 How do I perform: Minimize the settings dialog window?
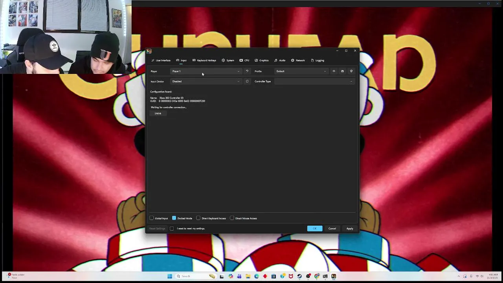pyautogui.click(x=337, y=51)
